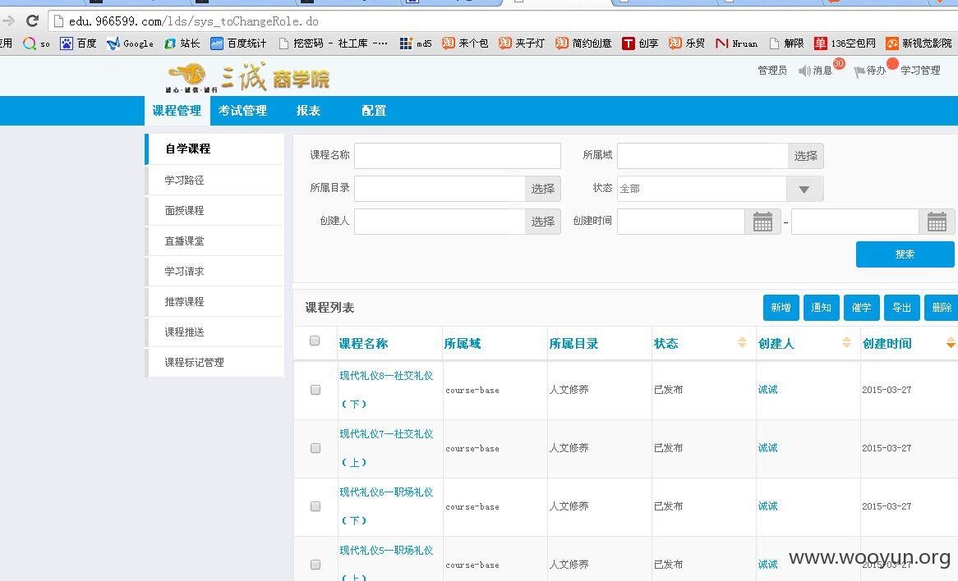Viewport: 958px width, 581px height.
Task: Select 学习路径 in the sidebar
Action: (214, 180)
